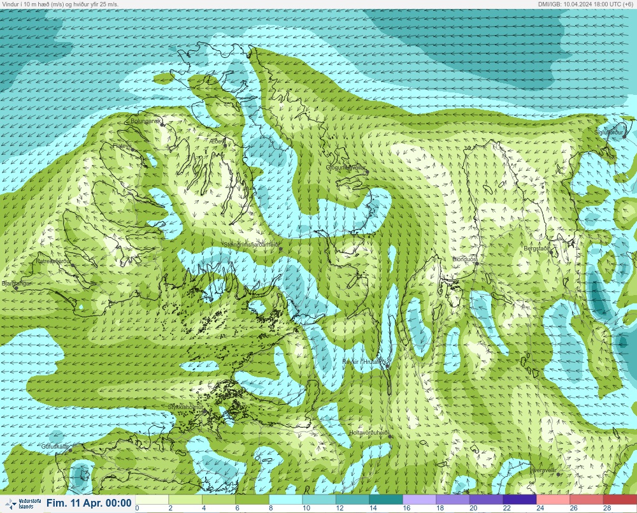
Task: Click the Blönduós station label
Action: [x=464, y=259]
